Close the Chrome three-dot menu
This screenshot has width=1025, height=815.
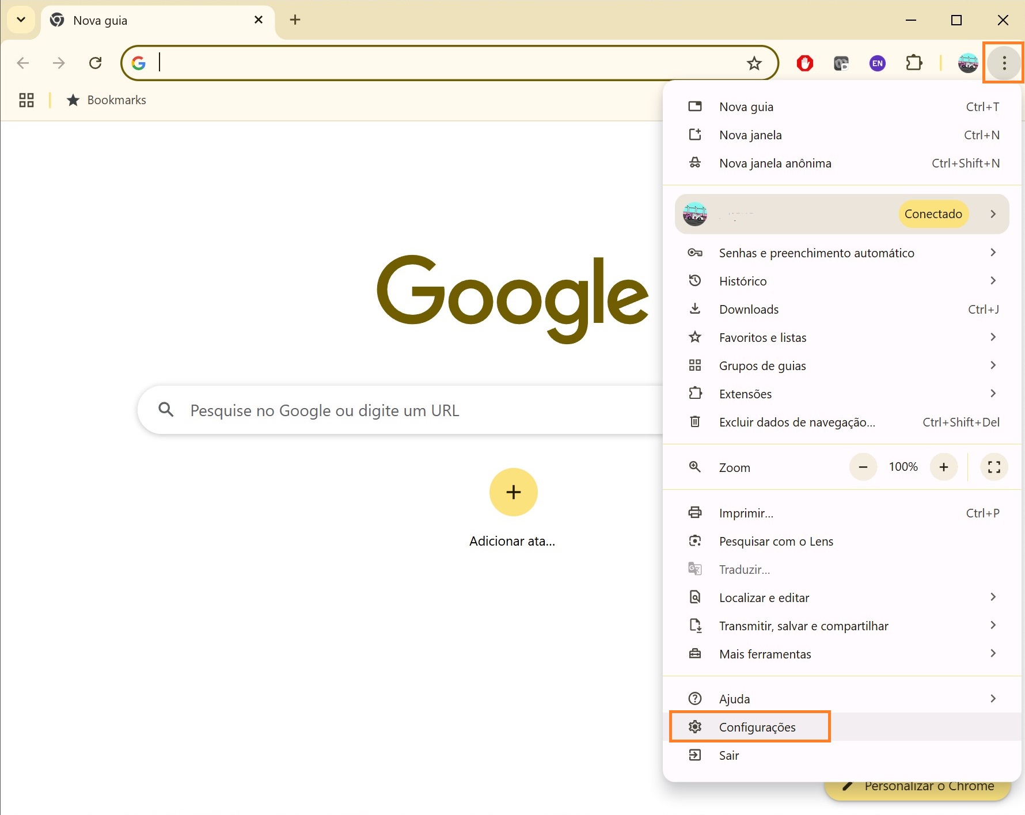[1004, 63]
